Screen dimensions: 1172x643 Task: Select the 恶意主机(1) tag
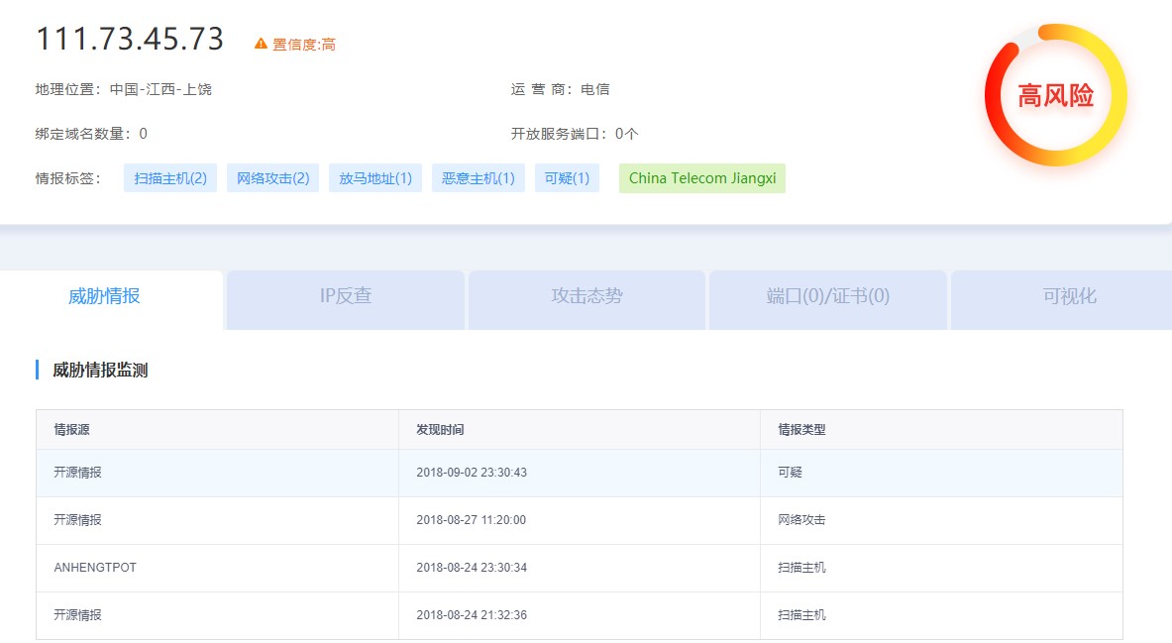click(479, 178)
